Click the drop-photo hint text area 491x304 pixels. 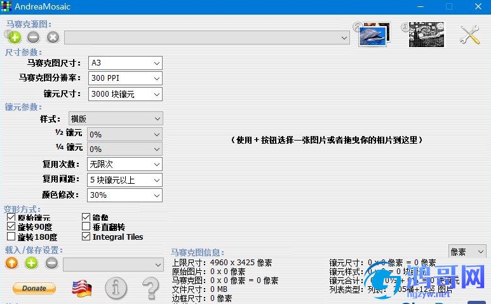326,140
